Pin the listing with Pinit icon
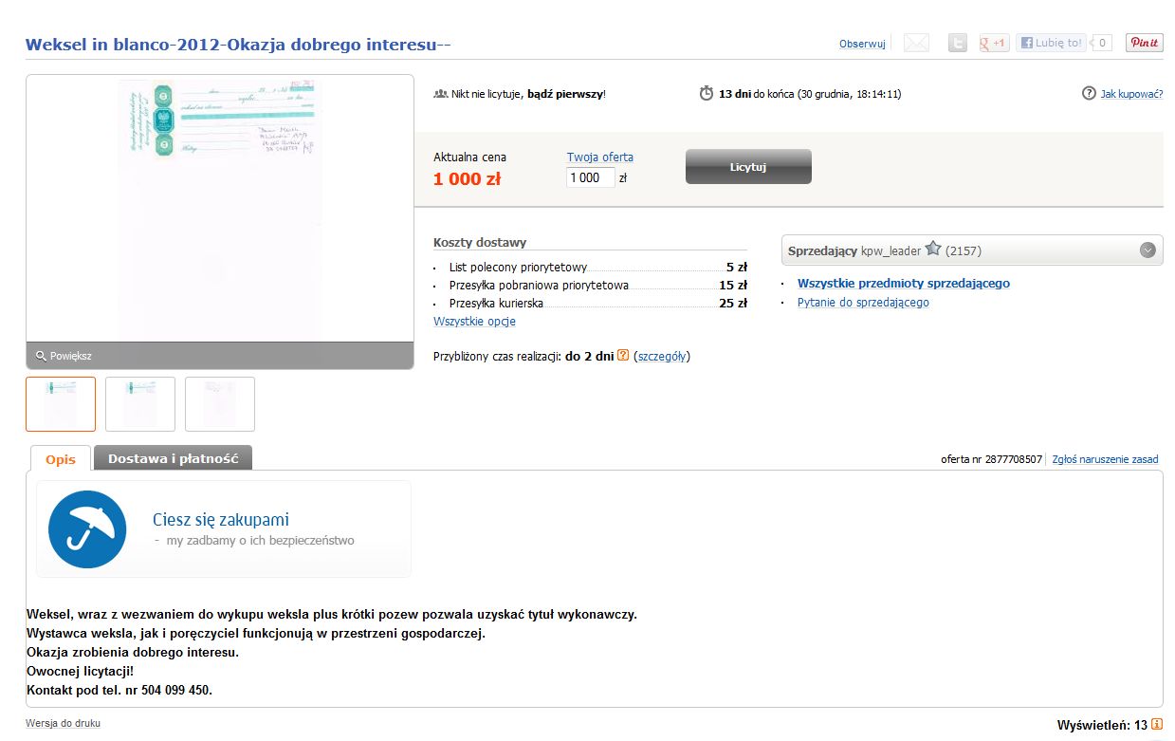Image resolution: width=1175 pixels, height=741 pixels. pyautogui.click(x=1145, y=43)
